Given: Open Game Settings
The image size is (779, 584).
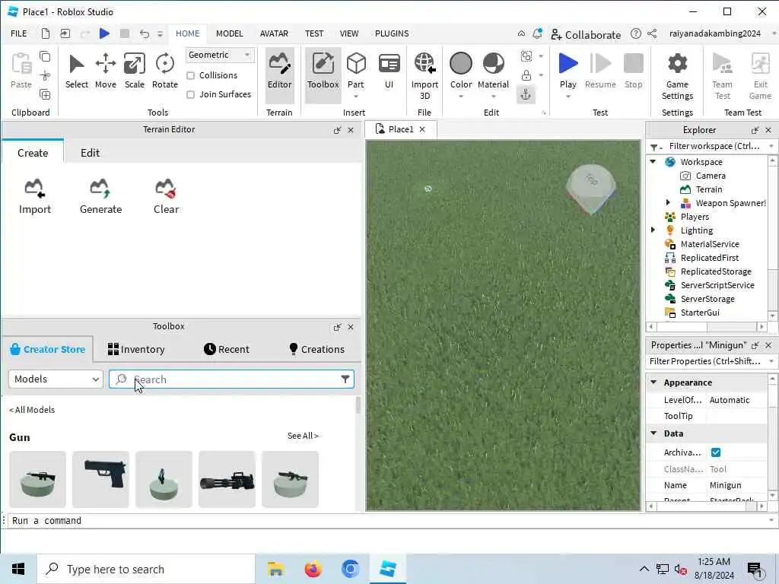Looking at the screenshot, I should click(677, 76).
